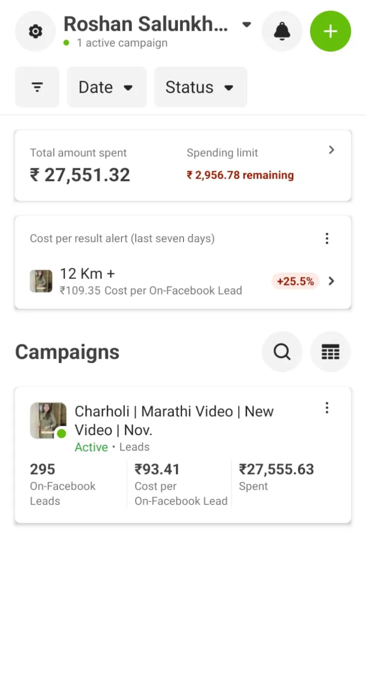Select the +25.5% cost change badge
The width and height of the screenshot is (366, 692).
coord(295,281)
